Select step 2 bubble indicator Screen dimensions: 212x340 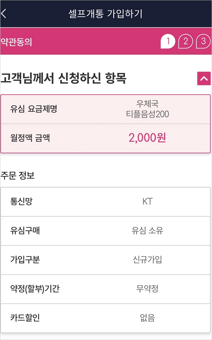(x=186, y=41)
